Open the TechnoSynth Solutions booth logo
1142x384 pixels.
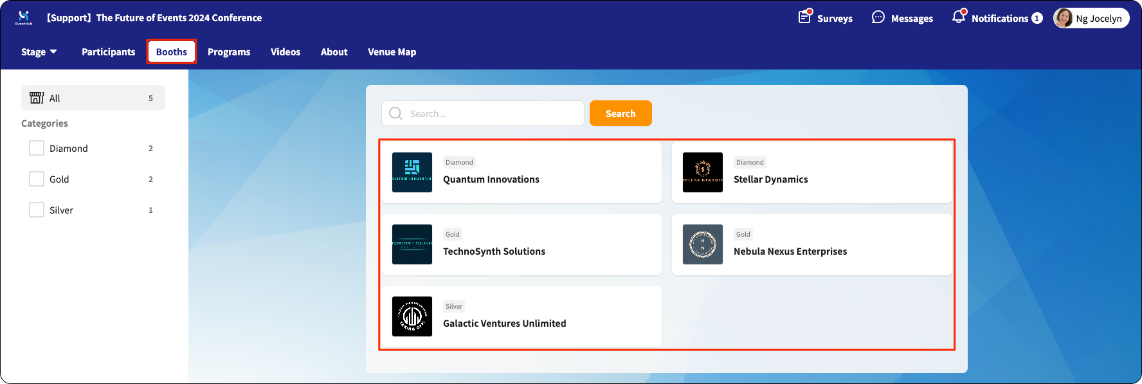(x=412, y=244)
